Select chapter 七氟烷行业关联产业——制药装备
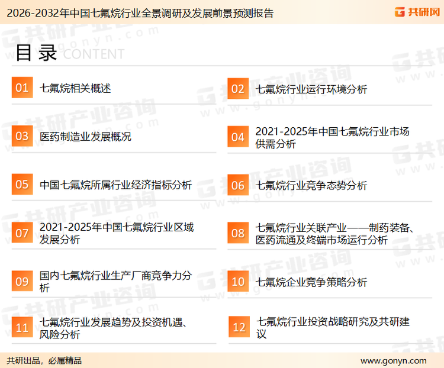444x368 pixels. (334, 234)
